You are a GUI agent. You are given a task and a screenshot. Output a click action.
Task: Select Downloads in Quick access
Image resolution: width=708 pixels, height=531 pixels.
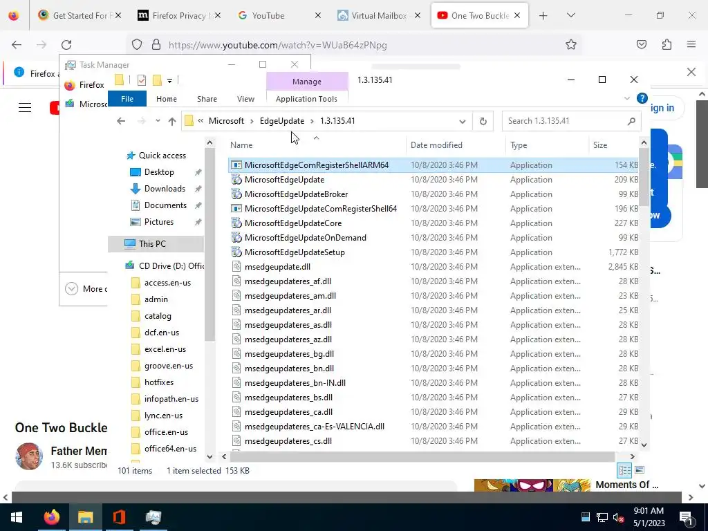coord(165,189)
